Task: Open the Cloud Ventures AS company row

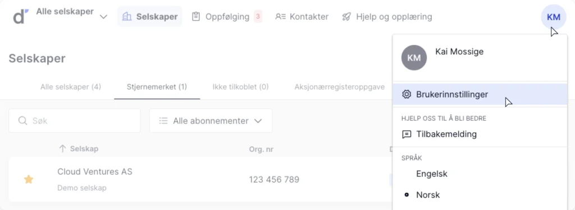Action: coord(200,179)
